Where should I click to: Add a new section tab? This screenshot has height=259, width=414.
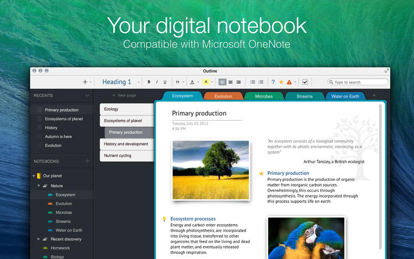[x=374, y=95]
